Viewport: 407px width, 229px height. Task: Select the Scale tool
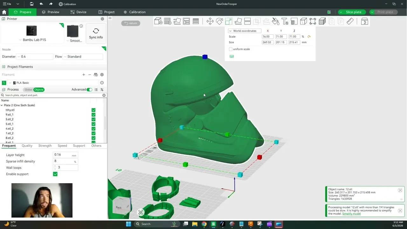(x=229, y=21)
